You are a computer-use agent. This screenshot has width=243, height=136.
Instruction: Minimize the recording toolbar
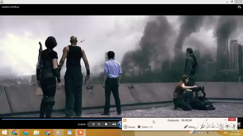click(225, 120)
